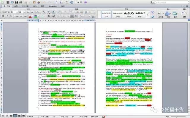Toggle Justify alignment button
The height and width of the screenshot is (118, 190).
pyautogui.click(x=72, y=16)
